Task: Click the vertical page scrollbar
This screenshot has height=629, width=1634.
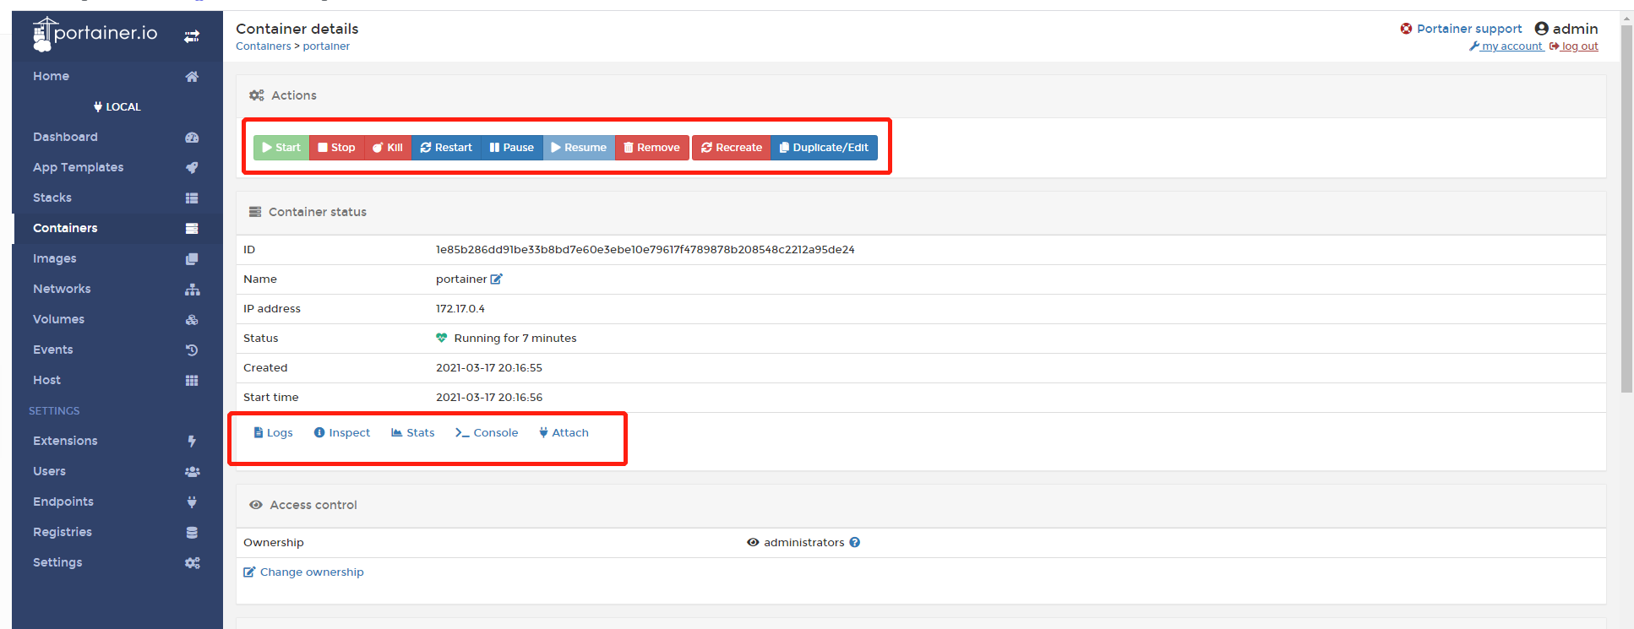Action: tap(1627, 209)
